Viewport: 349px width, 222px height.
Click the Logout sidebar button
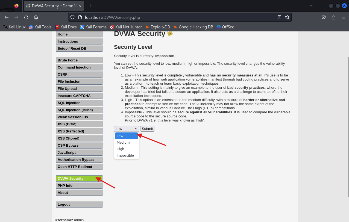point(79,205)
